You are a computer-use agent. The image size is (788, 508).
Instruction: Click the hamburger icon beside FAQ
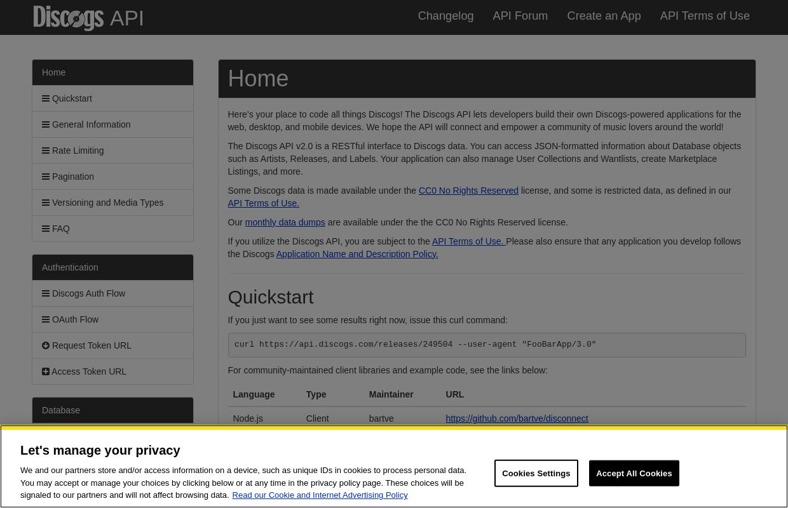(46, 229)
